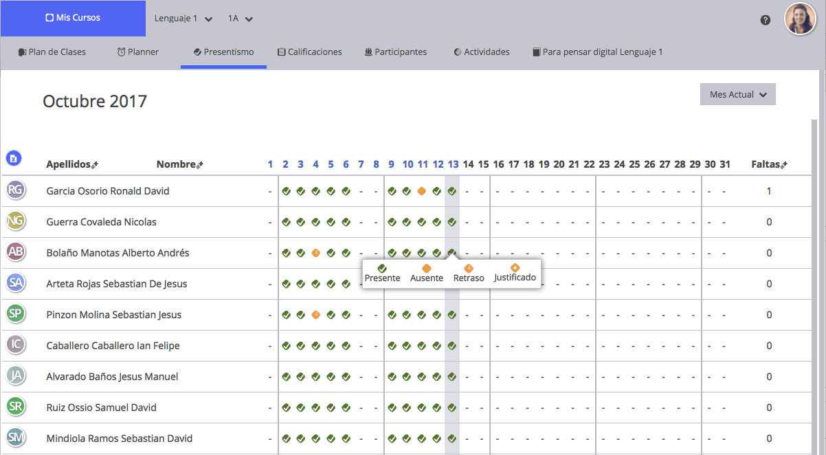Toggle Guerra Covaleda's attendance on day 13
The height and width of the screenshot is (455, 826).
(452, 222)
